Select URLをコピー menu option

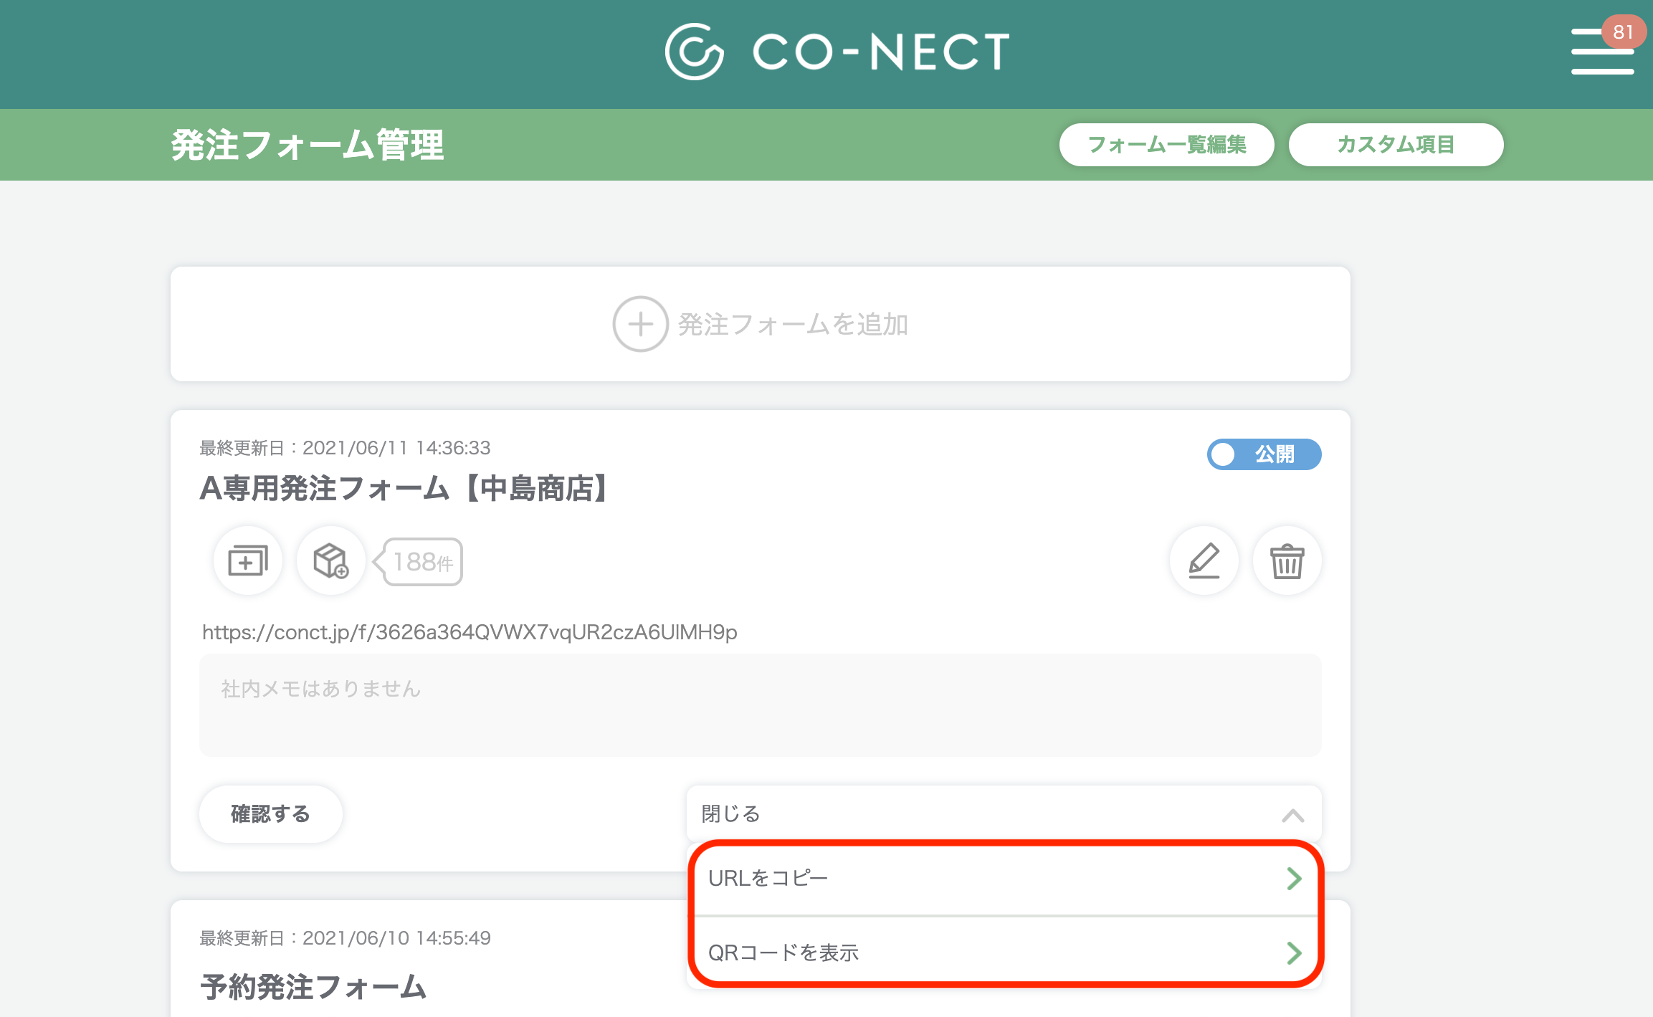tap(1005, 878)
